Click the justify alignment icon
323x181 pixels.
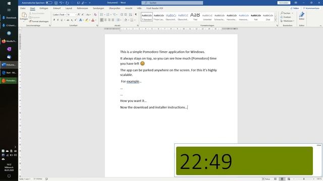[x=113, y=20]
